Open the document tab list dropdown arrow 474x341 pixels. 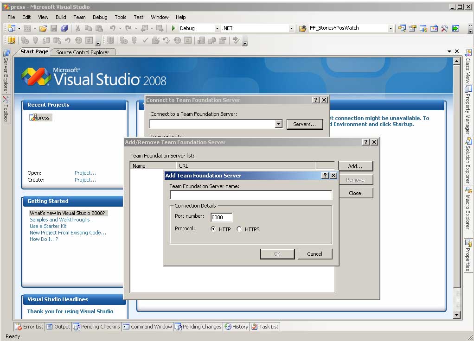(449, 51)
